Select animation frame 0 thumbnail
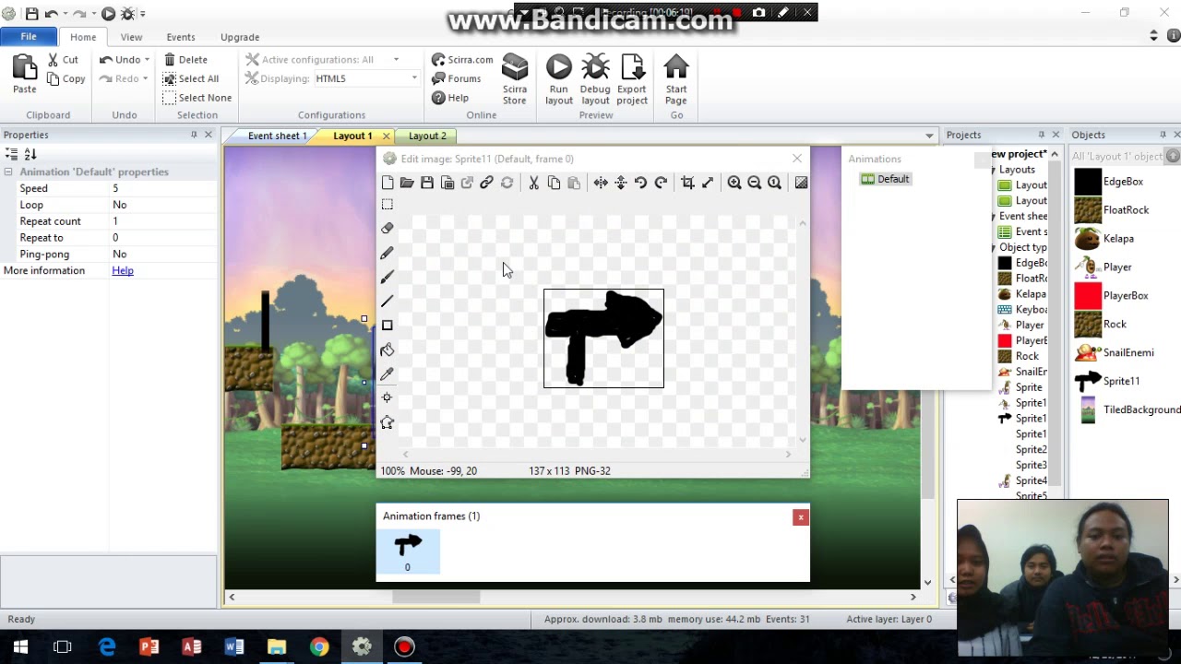 408,551
